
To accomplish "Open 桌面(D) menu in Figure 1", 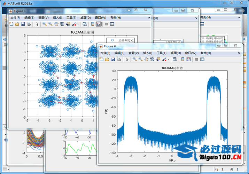I will [x=86, y=18].
